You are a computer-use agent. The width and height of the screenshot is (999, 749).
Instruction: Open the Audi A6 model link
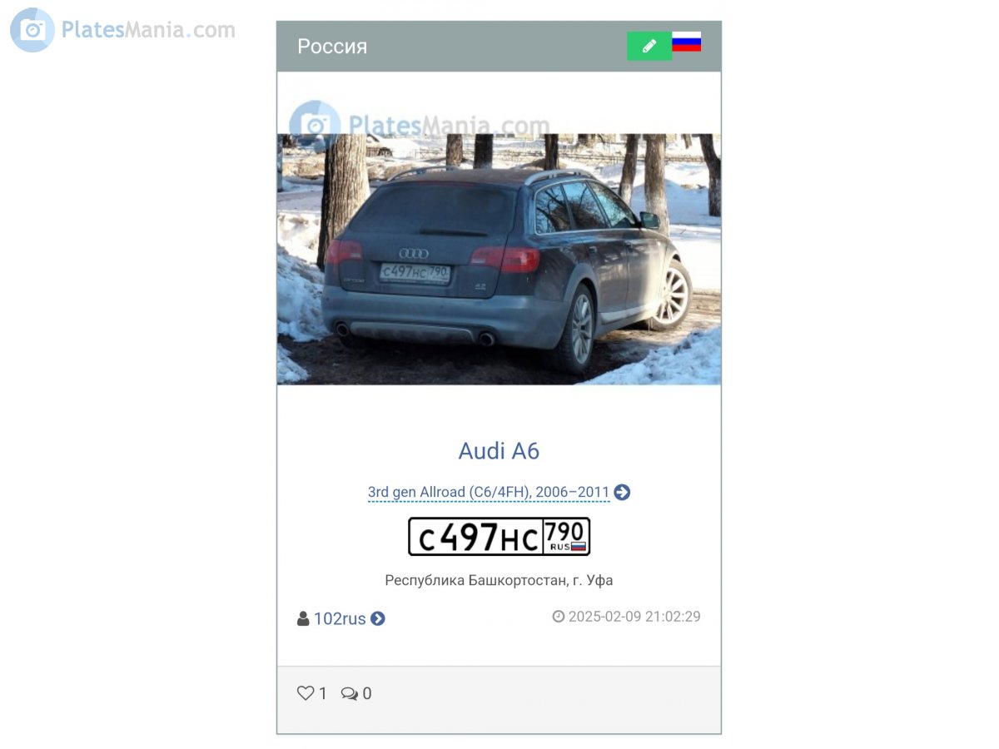pos(499,451)
